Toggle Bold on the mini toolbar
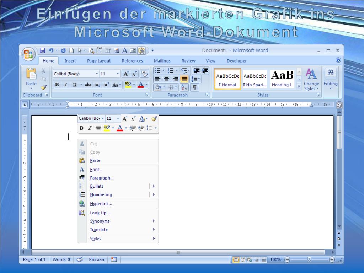This screenshot has width=364, height=273. pyautogui.click(x=81, y=128)
